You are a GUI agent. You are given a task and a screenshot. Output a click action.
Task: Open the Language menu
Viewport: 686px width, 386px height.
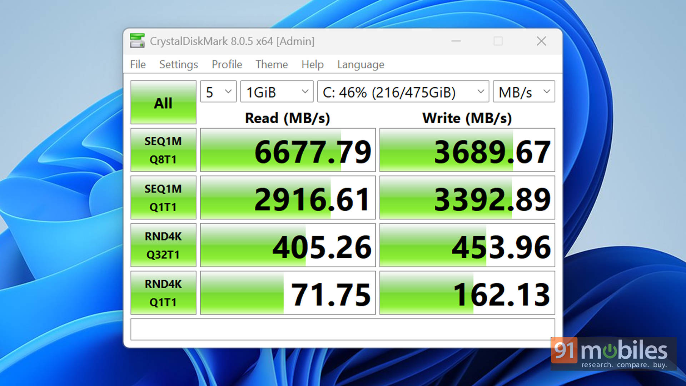(x=361, y=64)
